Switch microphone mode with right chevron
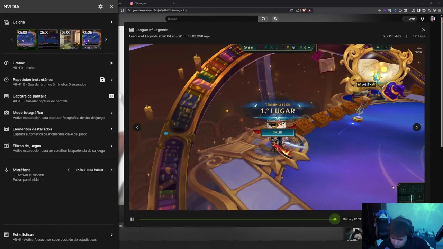This screenshot has width=443, height=249. [x=111, y=170]
